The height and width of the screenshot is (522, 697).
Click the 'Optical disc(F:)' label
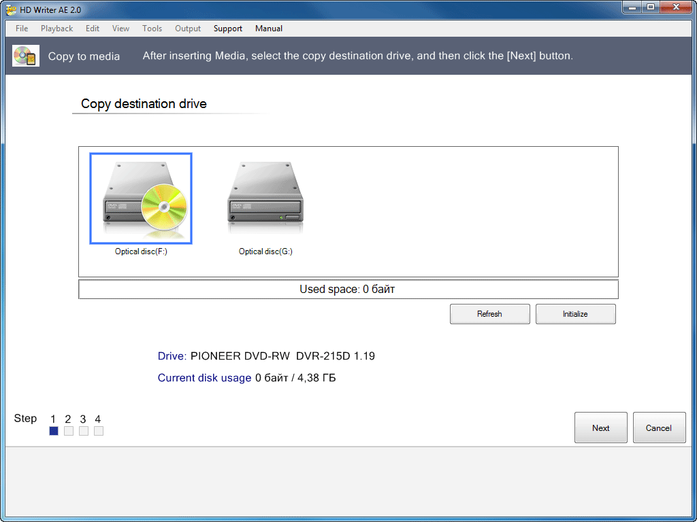pos(141,251)
